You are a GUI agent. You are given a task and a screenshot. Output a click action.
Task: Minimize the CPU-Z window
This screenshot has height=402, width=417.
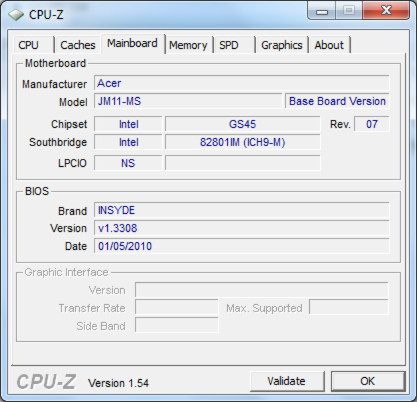pos(322,11)
